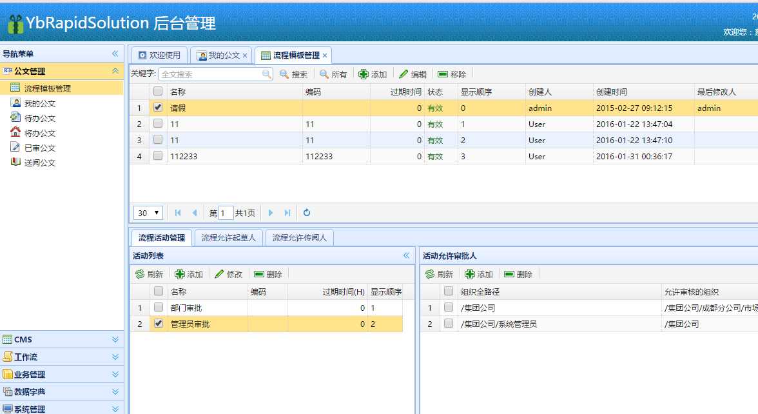This screenshot has height=414, width=758.
Task: Click admin in the 创建人 column
Action: click(540, 108)
